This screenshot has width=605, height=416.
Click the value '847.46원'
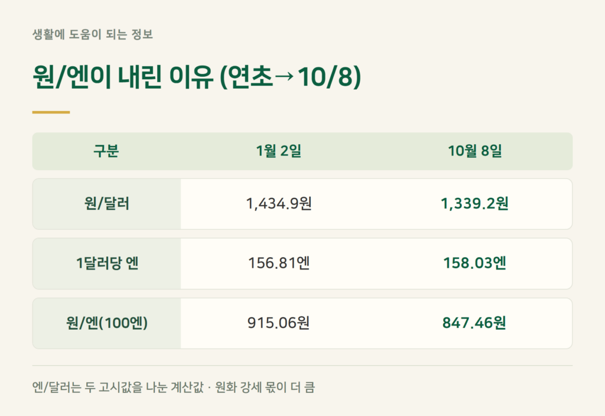pyautogui.click(x=474, y=323)
